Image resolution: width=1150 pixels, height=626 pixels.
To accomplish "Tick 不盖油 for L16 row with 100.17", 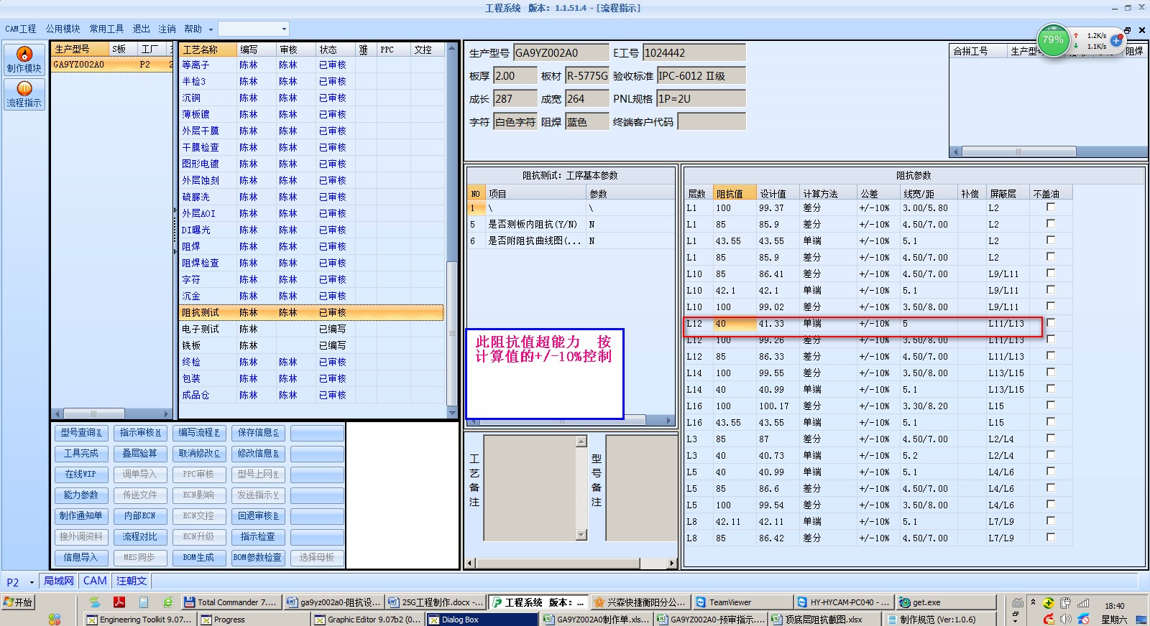I will point(1050,405).
